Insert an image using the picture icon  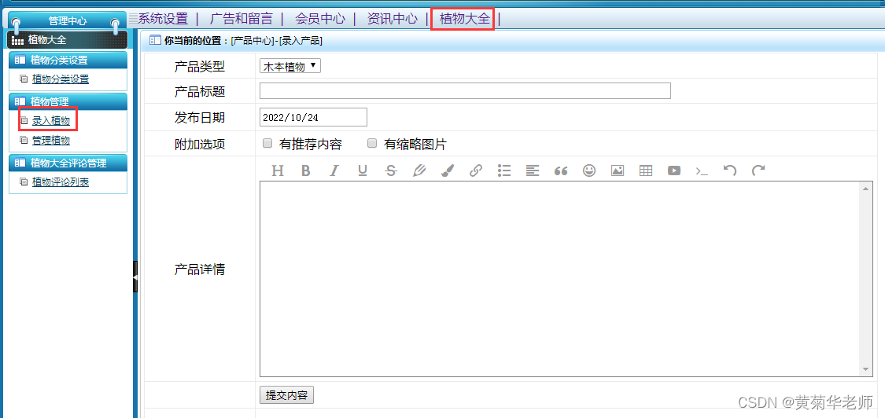coord(618,170)
